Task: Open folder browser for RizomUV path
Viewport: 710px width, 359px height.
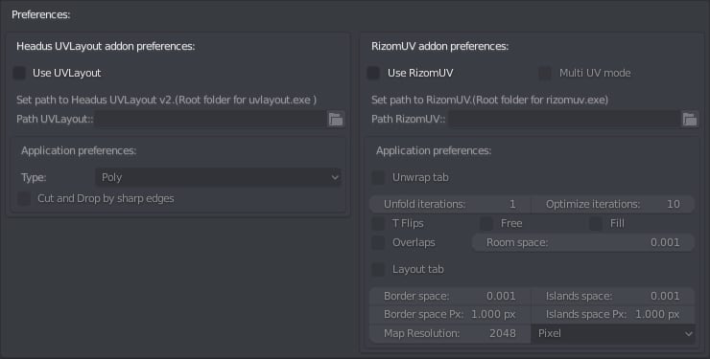Action: (x=690, y=120)
